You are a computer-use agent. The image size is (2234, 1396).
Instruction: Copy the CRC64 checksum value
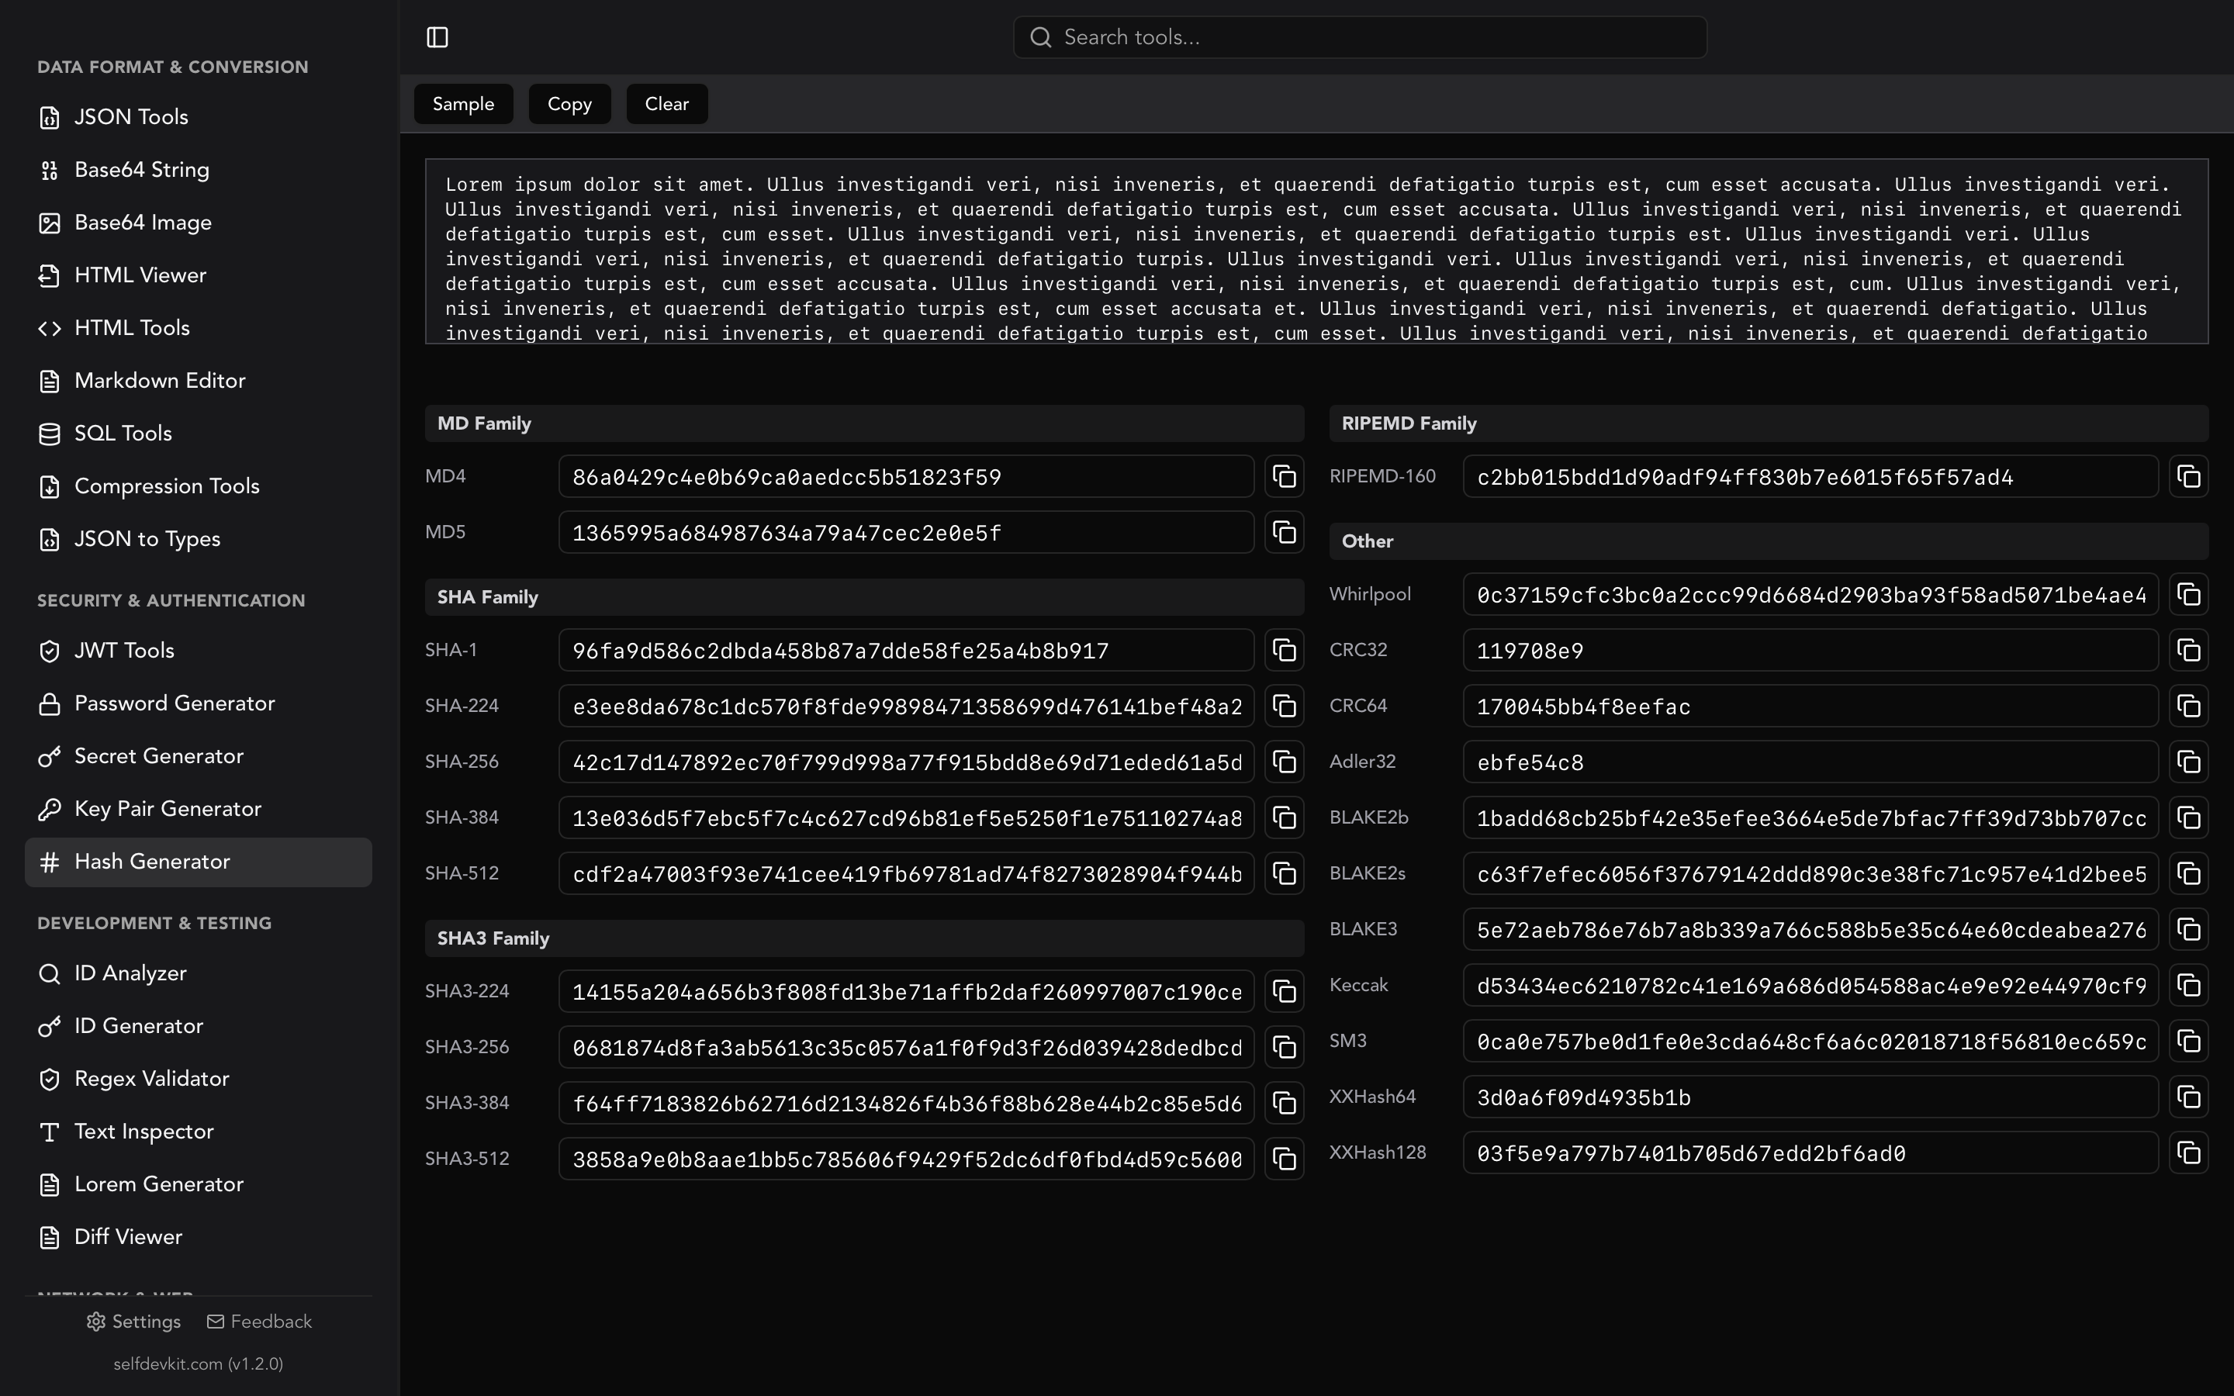click(2189, 707)
